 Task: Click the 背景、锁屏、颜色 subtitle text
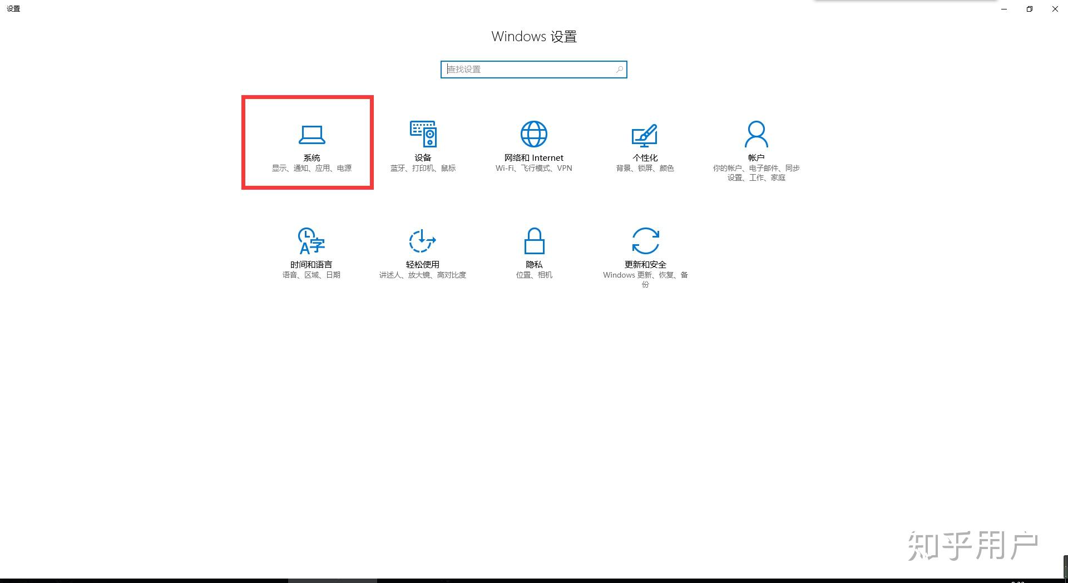pyautogui.click(x=644, y=167)
